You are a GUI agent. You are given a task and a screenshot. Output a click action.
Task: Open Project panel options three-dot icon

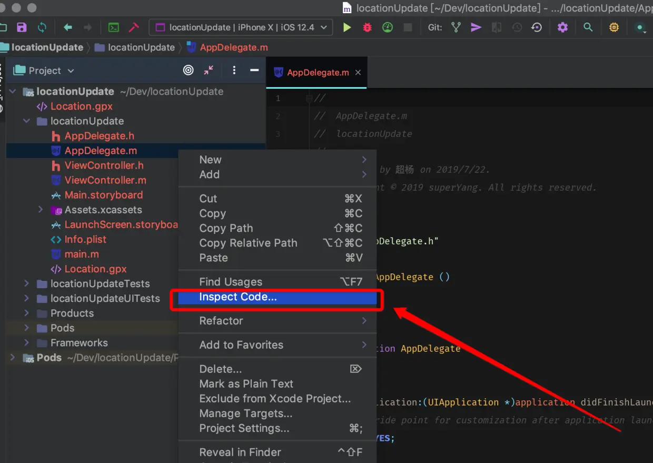coord(234,70)
